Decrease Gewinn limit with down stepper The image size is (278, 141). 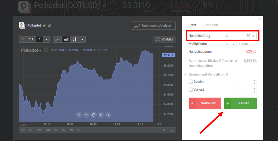click(255, 83)
